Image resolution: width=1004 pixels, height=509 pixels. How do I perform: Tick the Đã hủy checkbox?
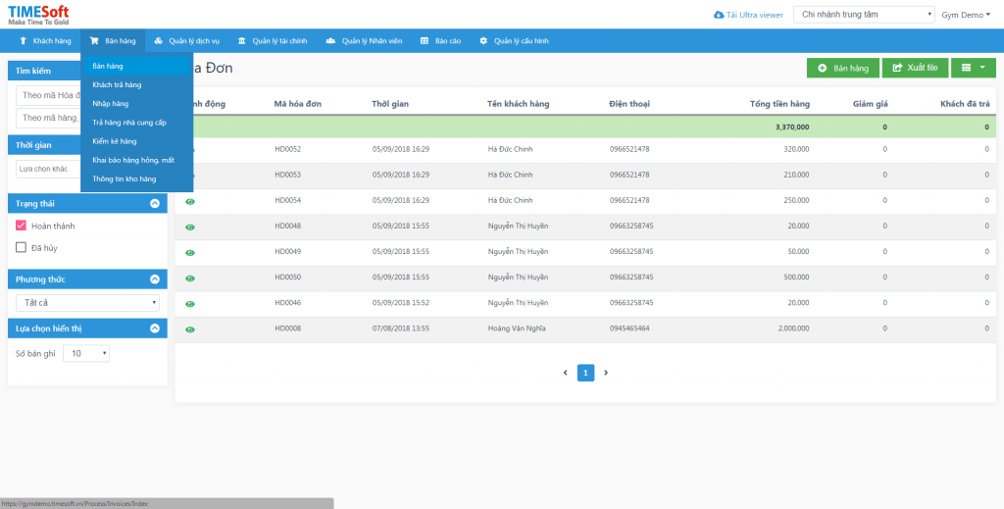click(x=22, y=247)
